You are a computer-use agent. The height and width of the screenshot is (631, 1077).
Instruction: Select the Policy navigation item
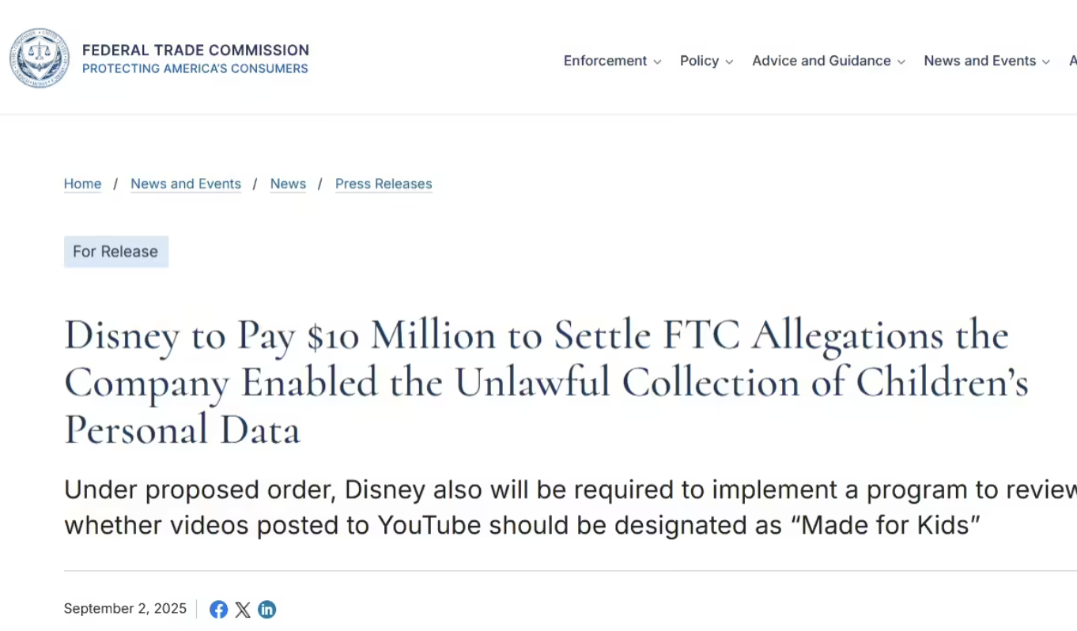[x=699, y=61]
